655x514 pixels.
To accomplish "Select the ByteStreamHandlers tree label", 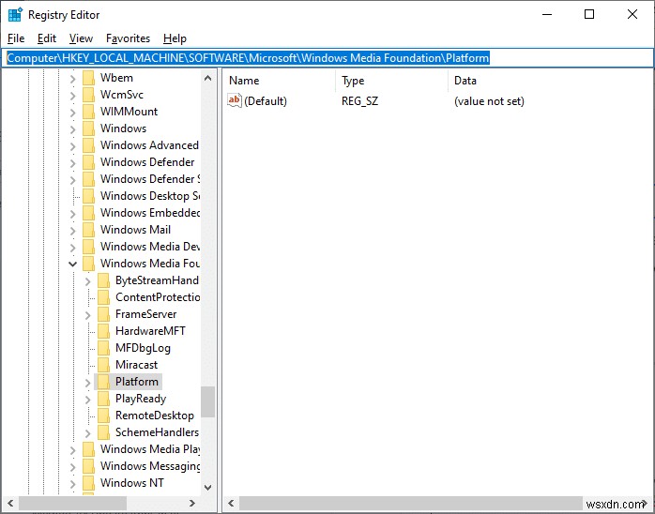I will click(157, 280).
